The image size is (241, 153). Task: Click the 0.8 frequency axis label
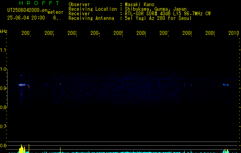pos(3,107)
